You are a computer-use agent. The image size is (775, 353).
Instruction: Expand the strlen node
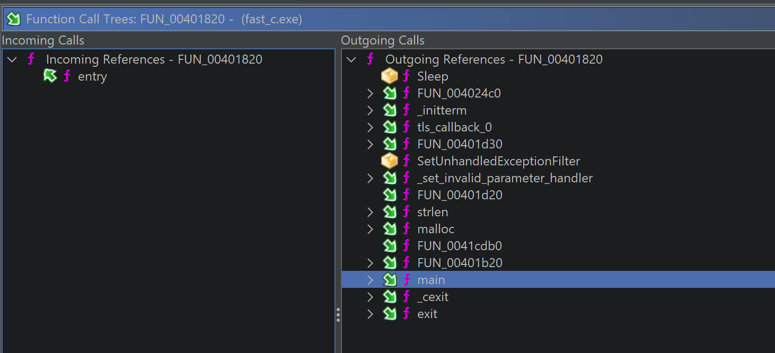pos(371,213)
